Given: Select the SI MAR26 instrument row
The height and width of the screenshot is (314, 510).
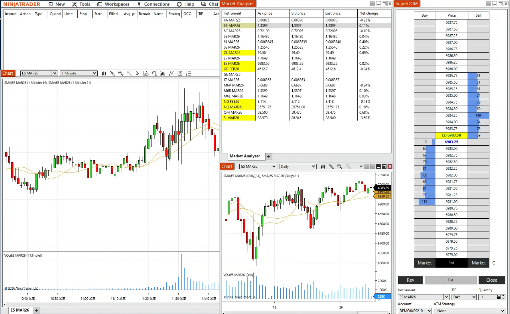Looking at the screenshot, I should pyautogui.click(x=306, y=118).
